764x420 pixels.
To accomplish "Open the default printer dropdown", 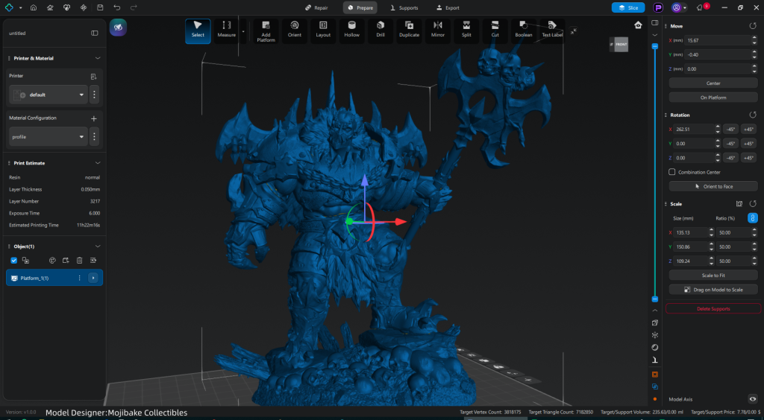I will pyautogui.click(x=49, y=95).
